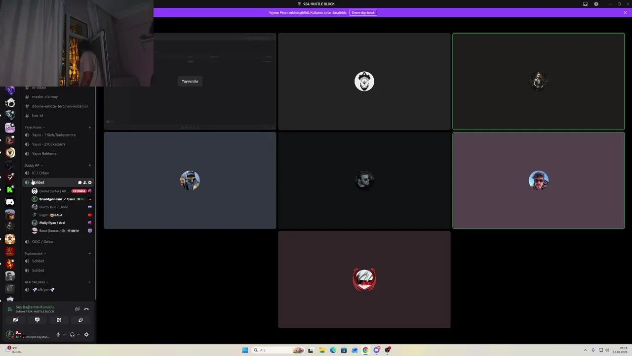
Task: Add channel to Yayın Kısmı category
Action: coord(90,128)
